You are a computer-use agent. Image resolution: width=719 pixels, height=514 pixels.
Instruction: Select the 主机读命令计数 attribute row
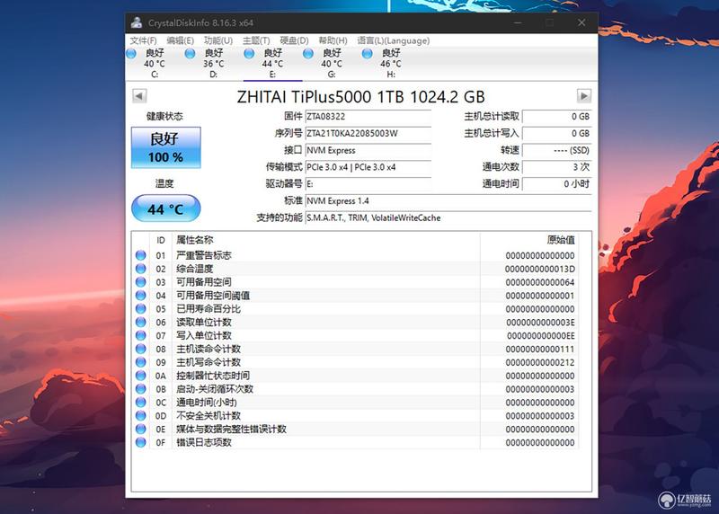355,349
